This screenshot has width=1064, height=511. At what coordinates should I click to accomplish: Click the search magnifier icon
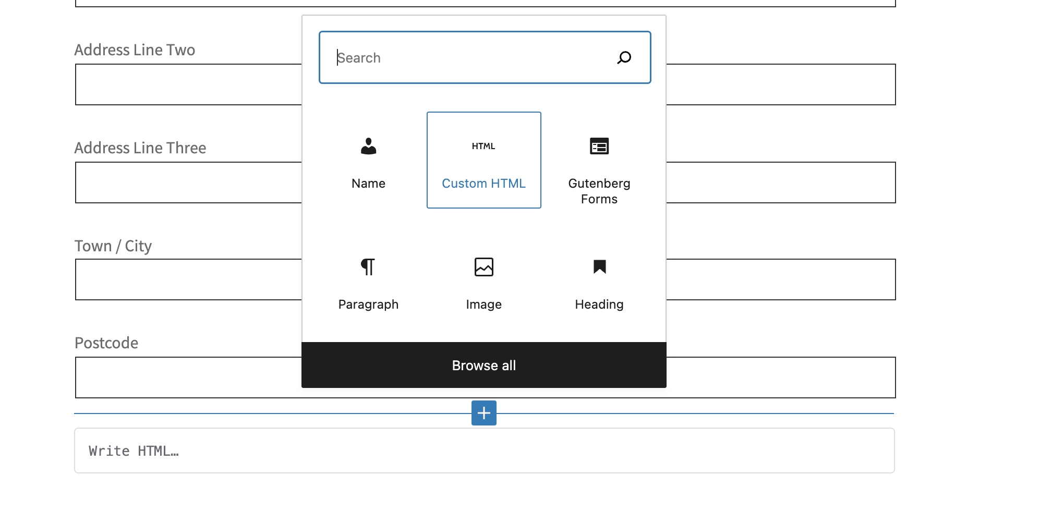point(624,57)
